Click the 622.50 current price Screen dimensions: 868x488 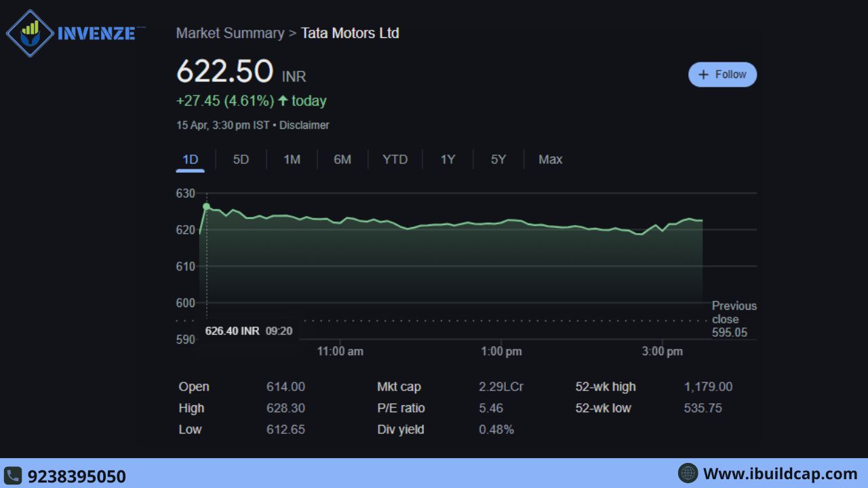[224, 71]
